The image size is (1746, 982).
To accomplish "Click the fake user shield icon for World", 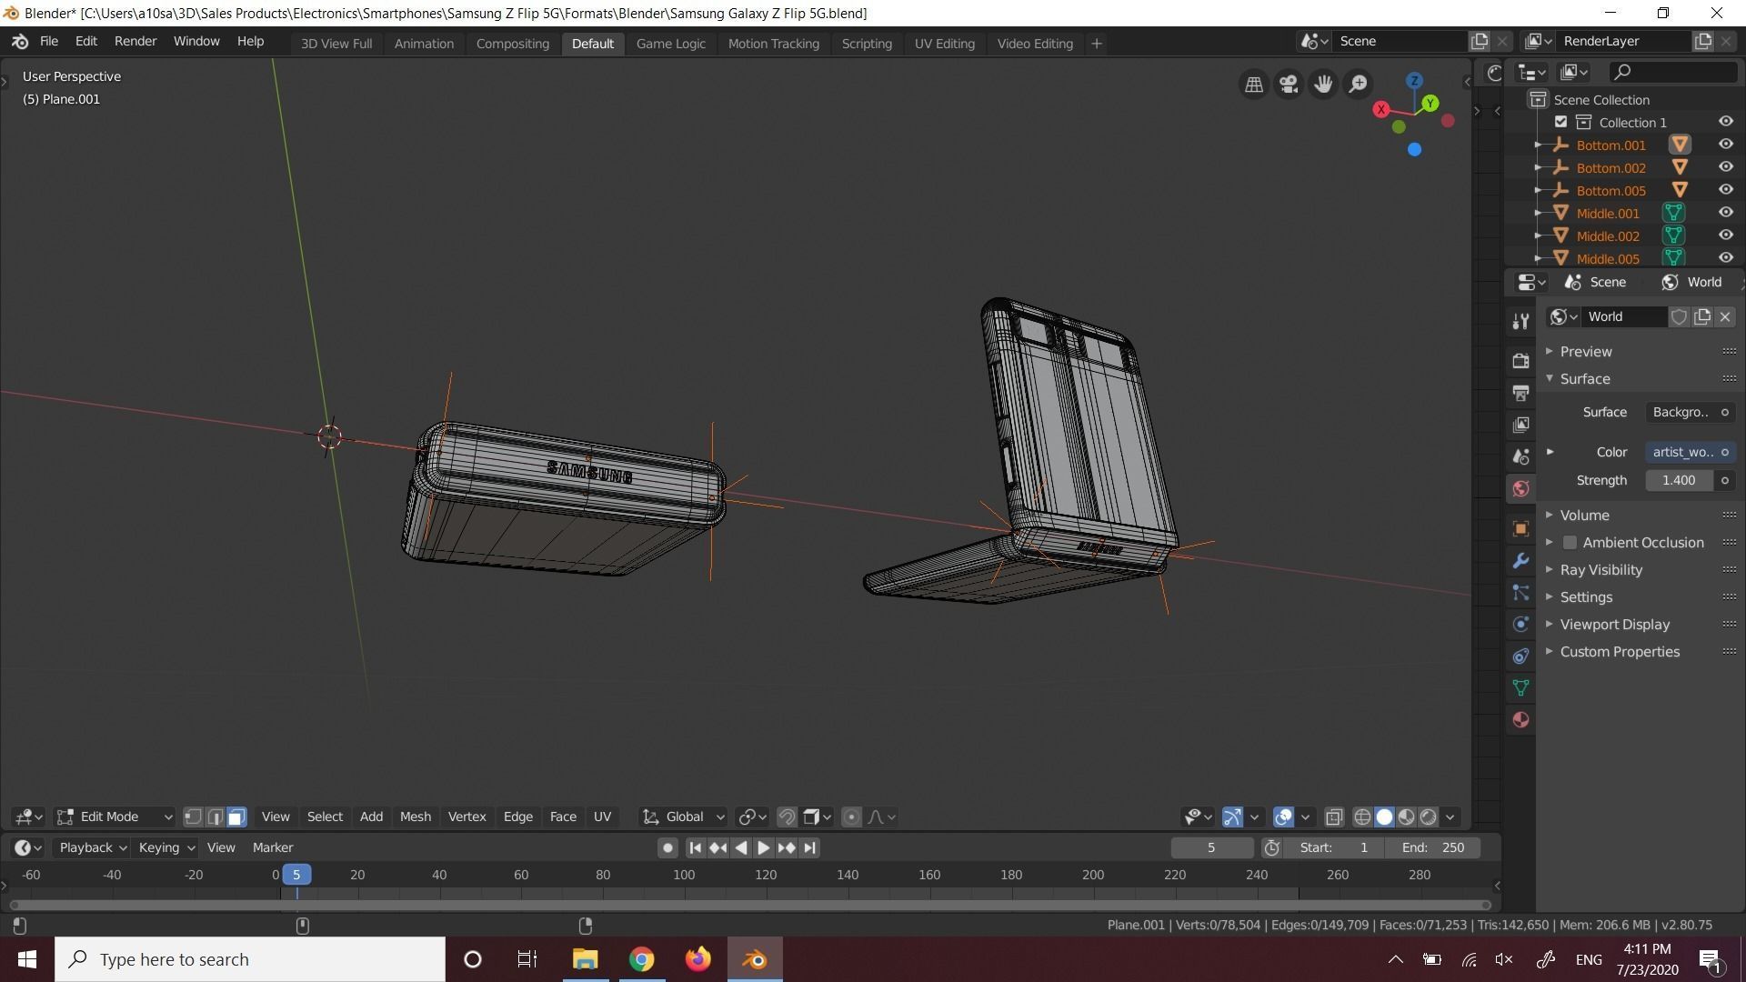I will click(x=1679, y=316).
